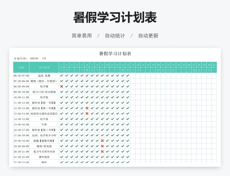Click the 7月 month value

(44, 59)
